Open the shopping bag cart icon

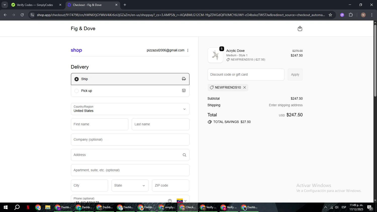point(300,29)
